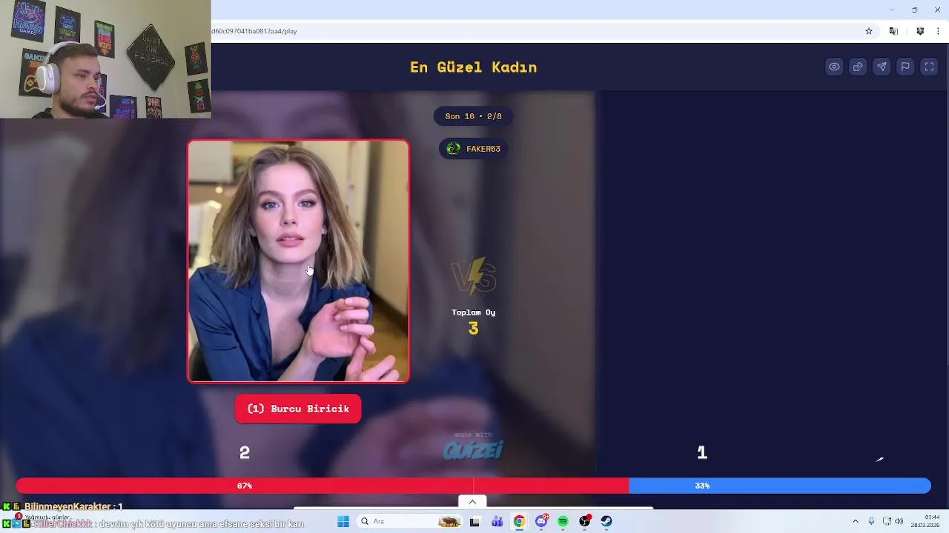Viewport: 949px width, 533px height.
Task: Click the FAKER63 user badge
Action: point(474,149)
